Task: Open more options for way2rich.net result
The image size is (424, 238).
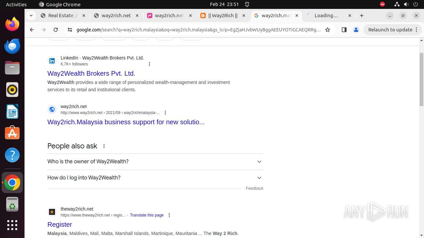Action: [x=165, y=113]
